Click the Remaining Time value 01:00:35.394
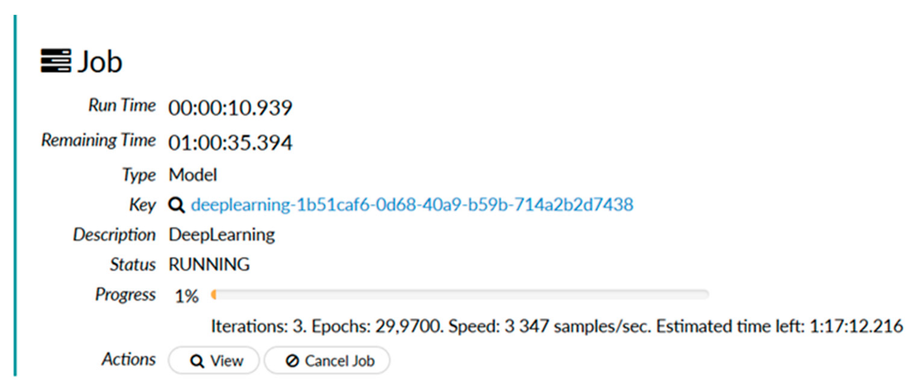Image resolution: width=917 pixels, height=392 pixels. 230,142
